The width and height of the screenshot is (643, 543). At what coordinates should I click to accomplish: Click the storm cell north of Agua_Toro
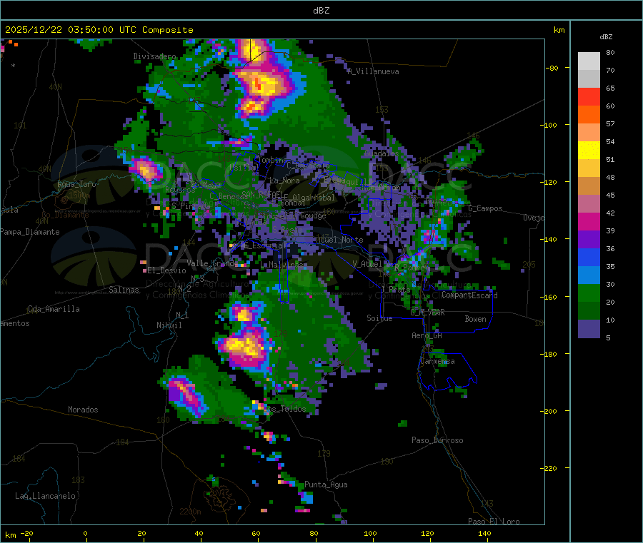[146, 171]
